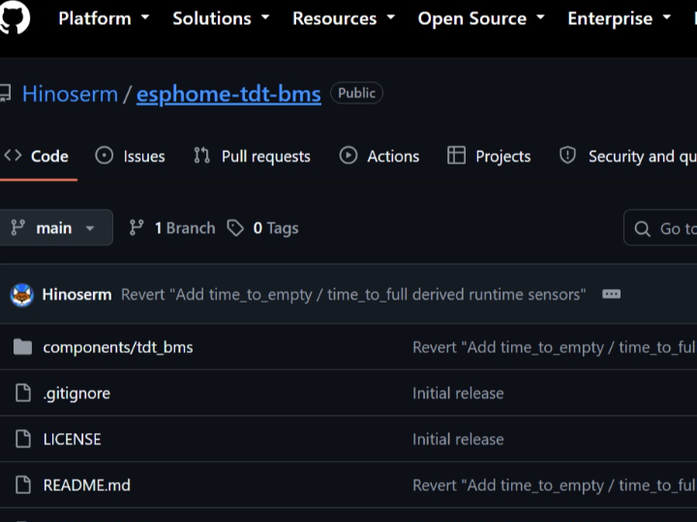Click the tag icon beside 0 Tags

pyautogui.click(x=235, y=228)
